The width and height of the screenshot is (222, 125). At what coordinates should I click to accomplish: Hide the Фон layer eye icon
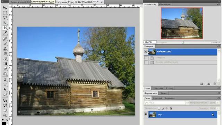coord(146,115)
